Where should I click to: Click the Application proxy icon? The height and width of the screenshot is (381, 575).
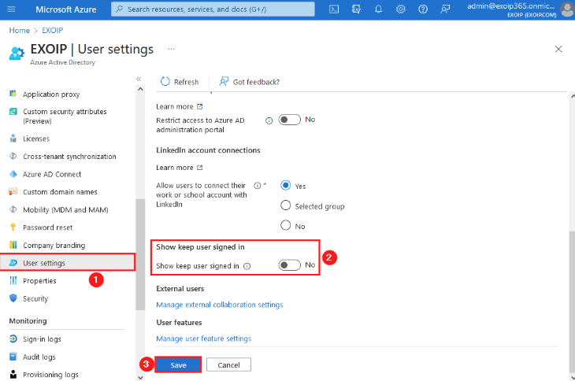13,94
